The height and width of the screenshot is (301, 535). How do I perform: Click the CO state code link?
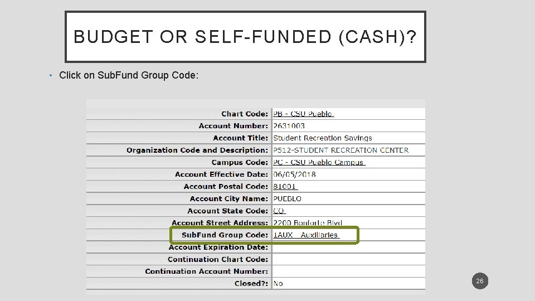(279, 211)
